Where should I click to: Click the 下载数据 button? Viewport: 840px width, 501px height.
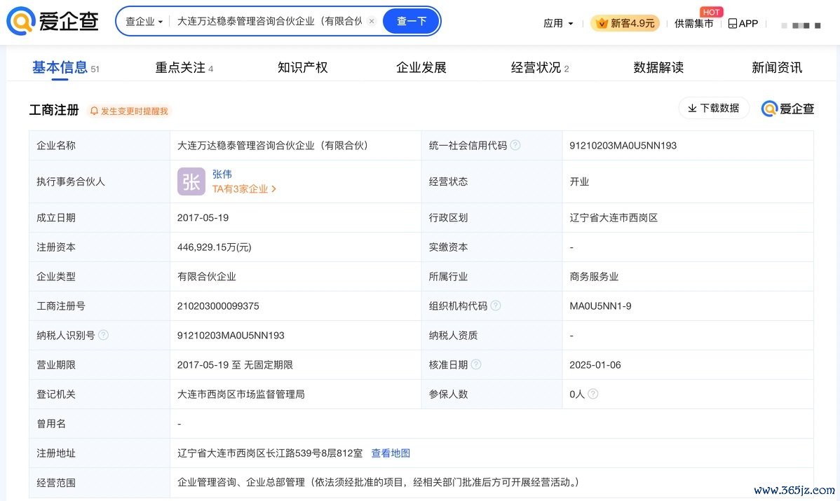tap(714, 108)
